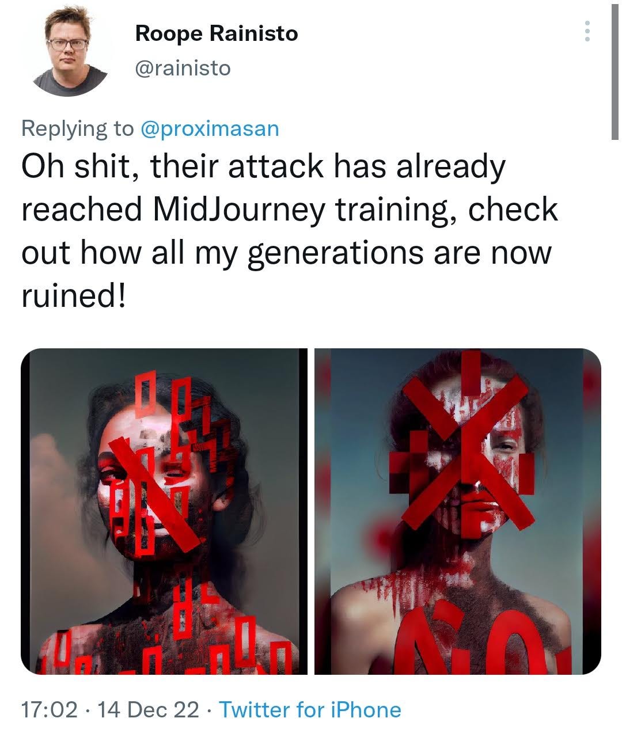Click the 17:02 timestamp

[49, 709]
